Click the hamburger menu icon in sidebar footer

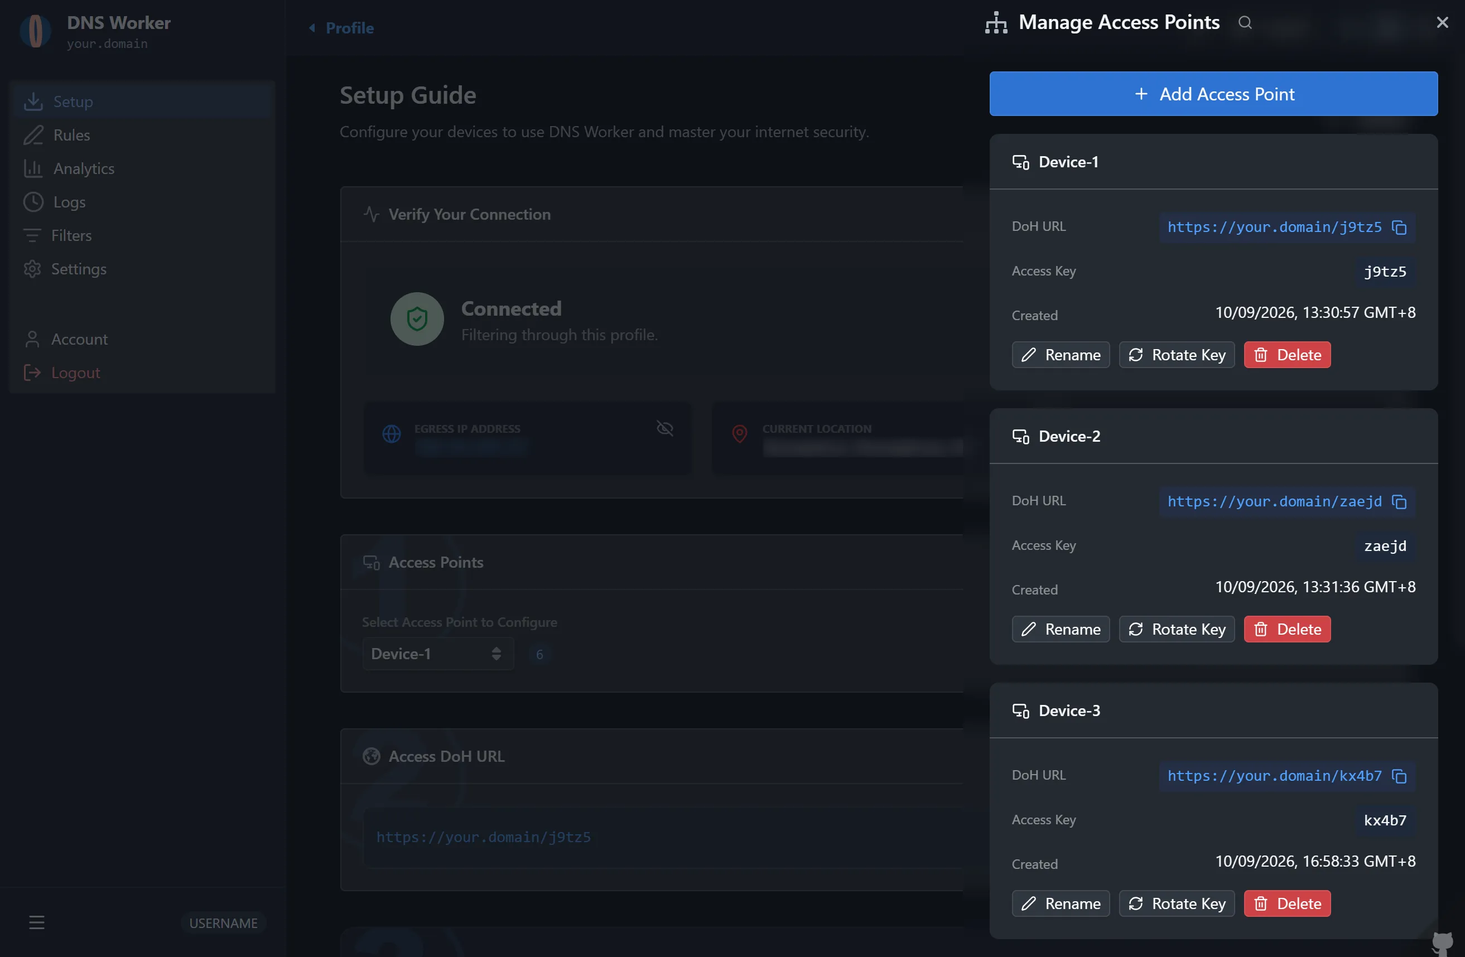(x=37, y=922)
